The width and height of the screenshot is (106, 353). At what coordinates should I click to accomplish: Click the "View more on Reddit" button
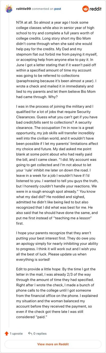53,344
